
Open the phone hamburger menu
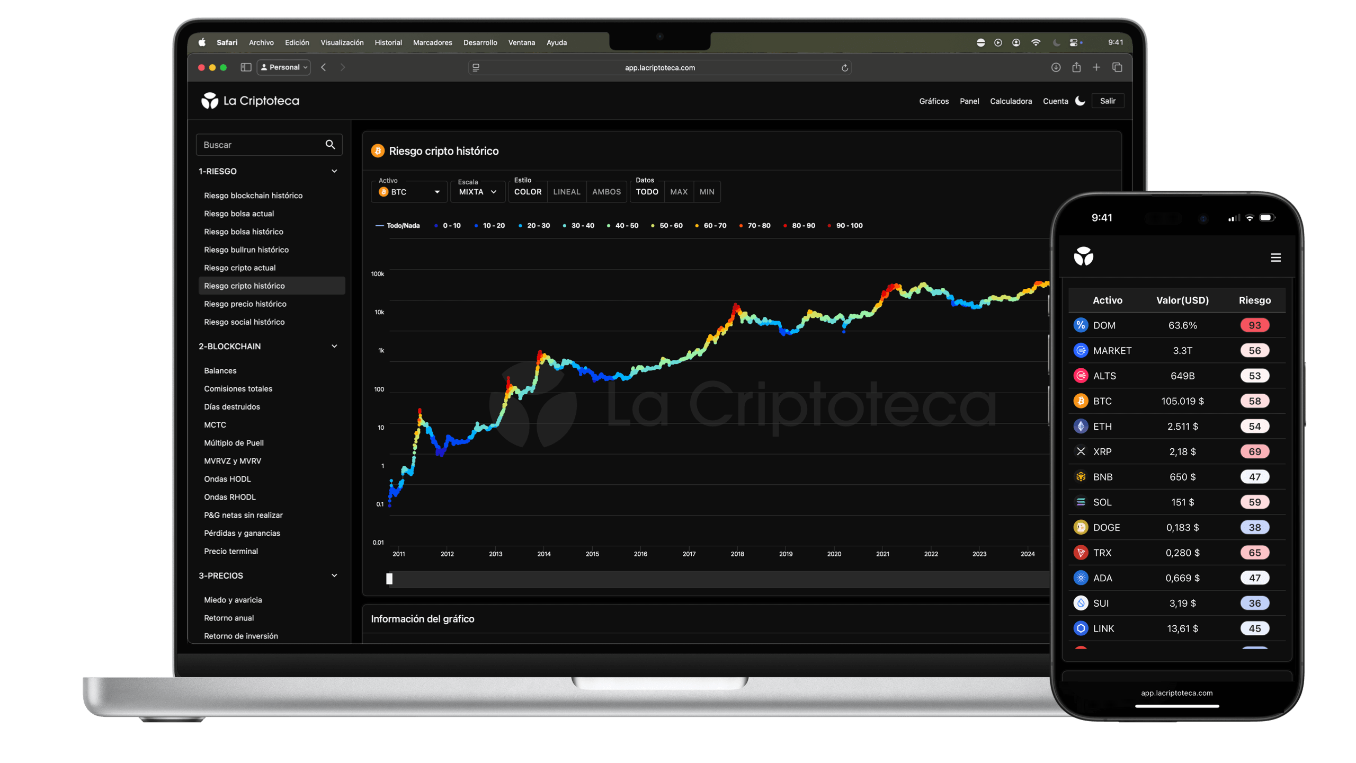tap(1275, 258)
